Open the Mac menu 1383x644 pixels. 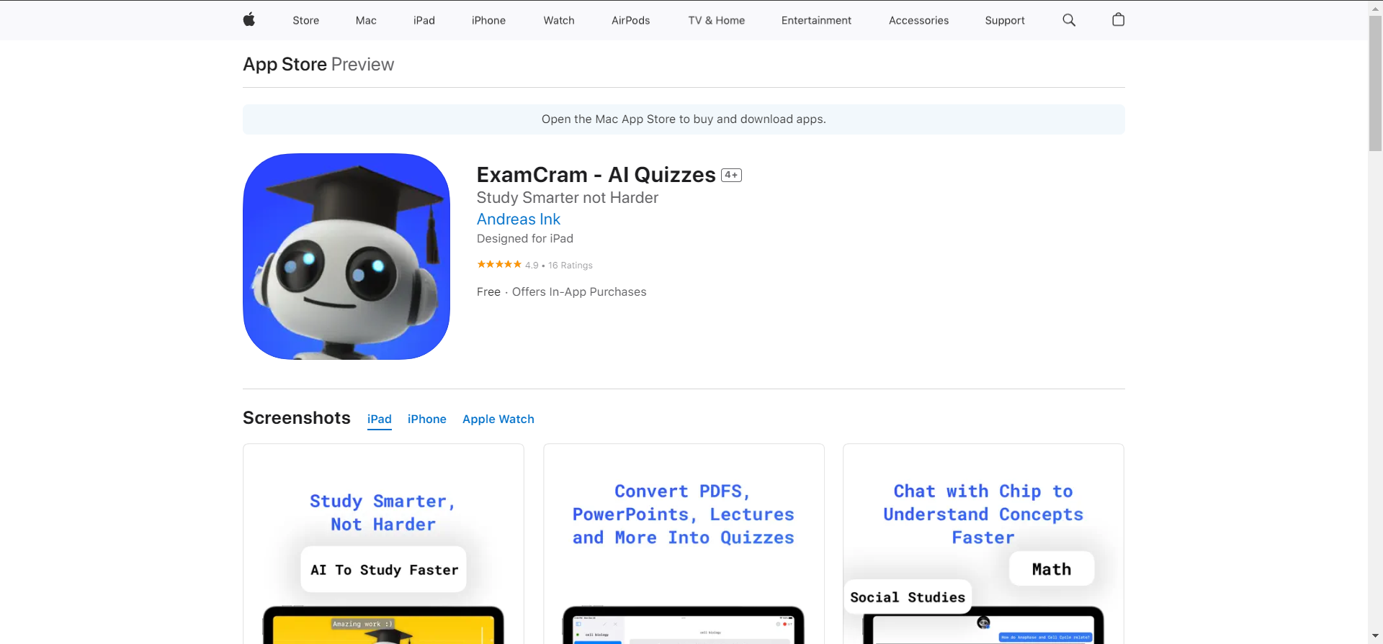tap(366, 20)
